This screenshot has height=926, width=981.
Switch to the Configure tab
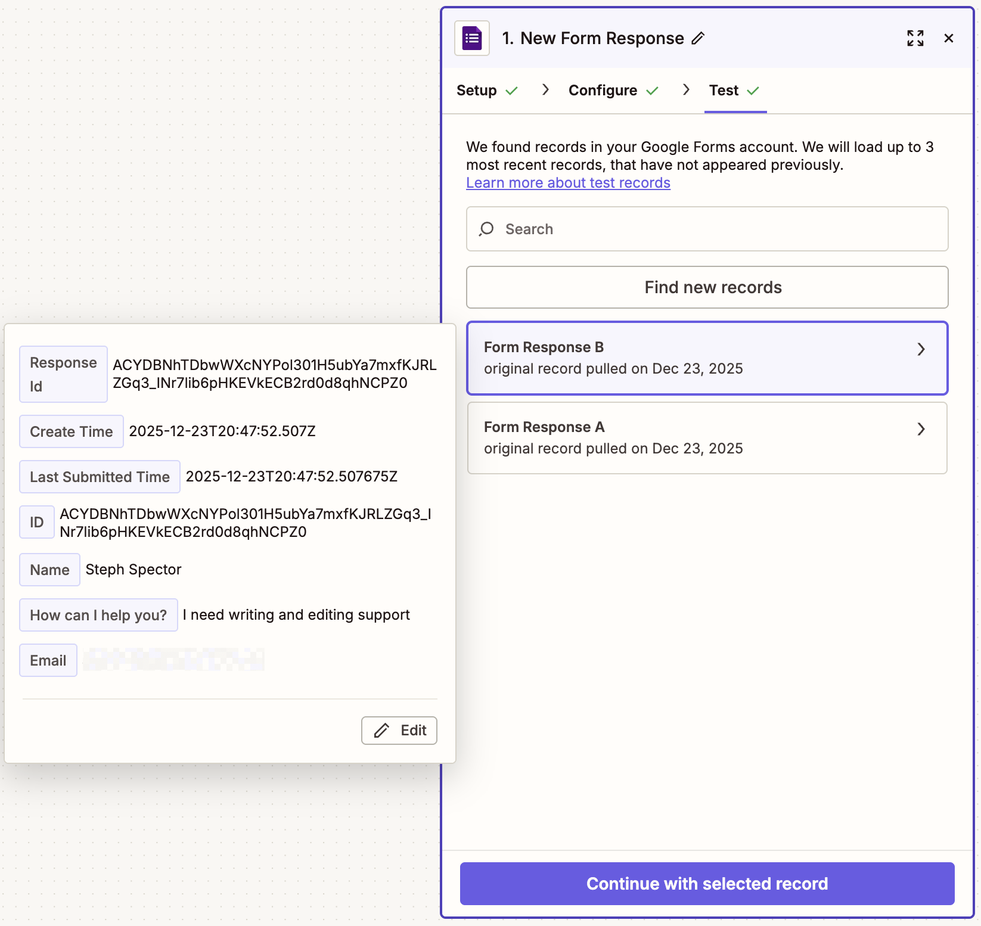click(603, 91)
